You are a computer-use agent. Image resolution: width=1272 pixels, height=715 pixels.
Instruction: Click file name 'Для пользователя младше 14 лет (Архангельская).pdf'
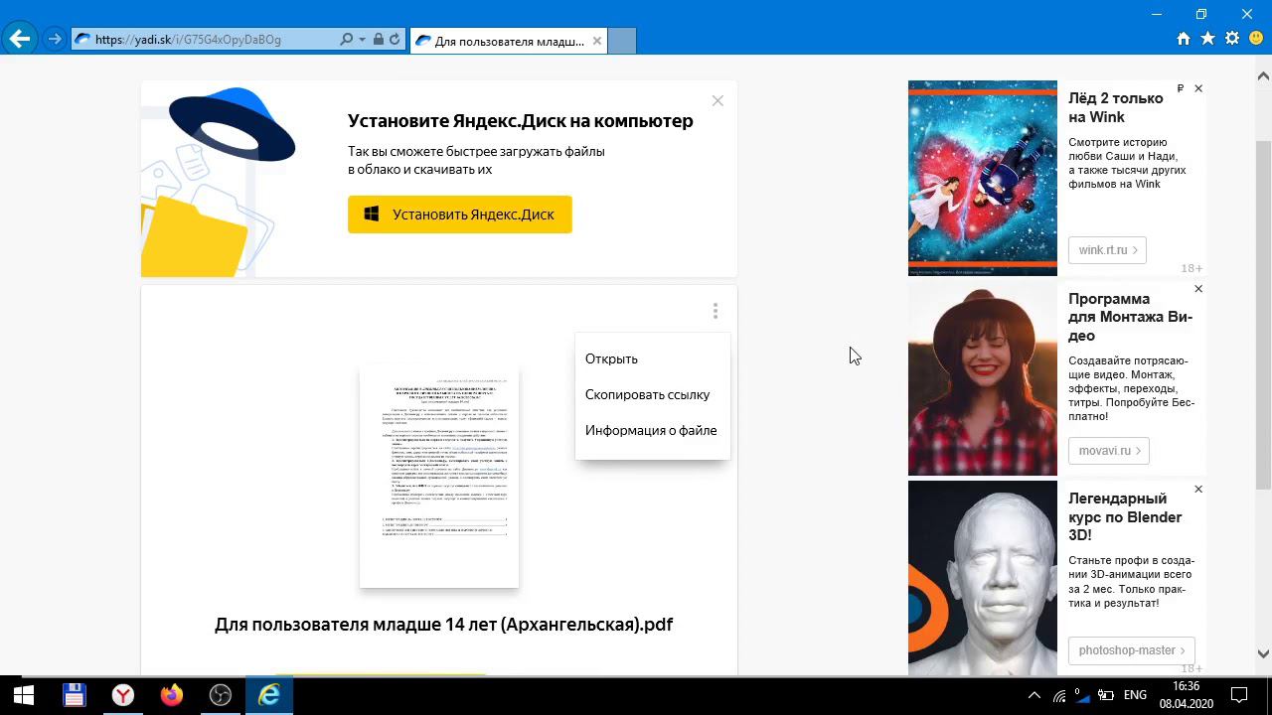click(x=443, y=625)
